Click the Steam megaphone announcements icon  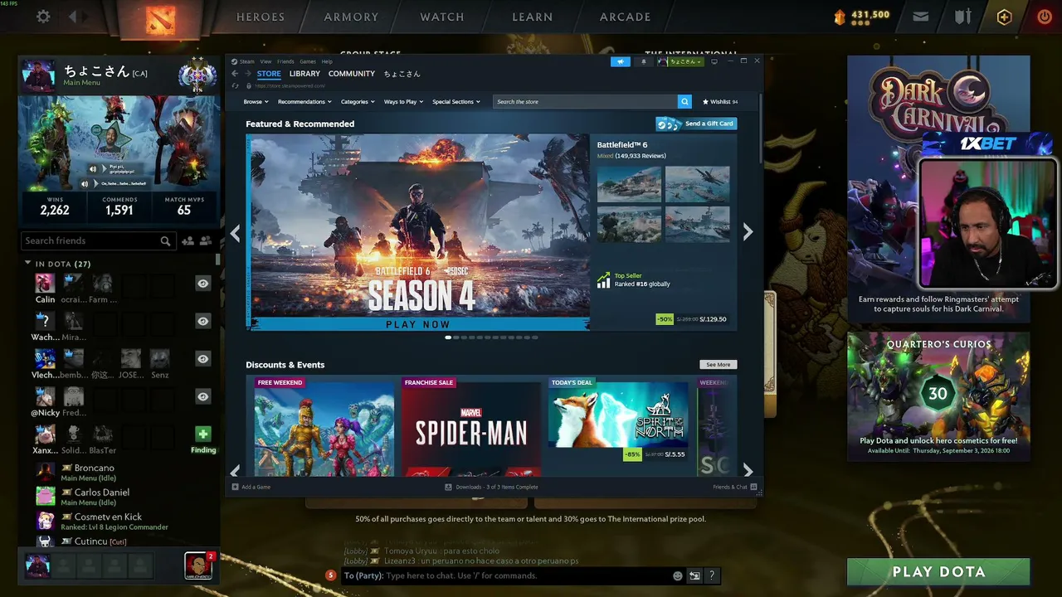[x=621, y=61]
